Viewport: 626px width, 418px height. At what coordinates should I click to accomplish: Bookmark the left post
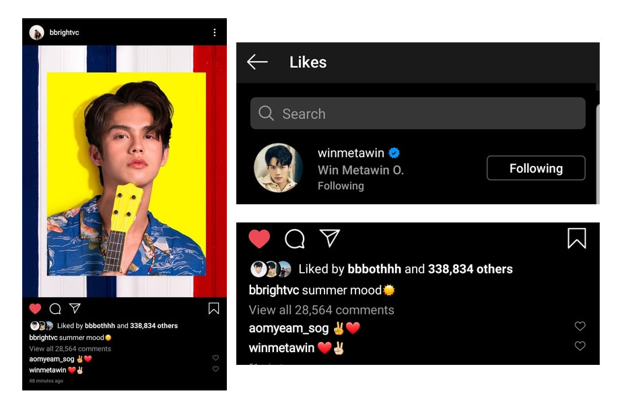[x=213, y=308]
